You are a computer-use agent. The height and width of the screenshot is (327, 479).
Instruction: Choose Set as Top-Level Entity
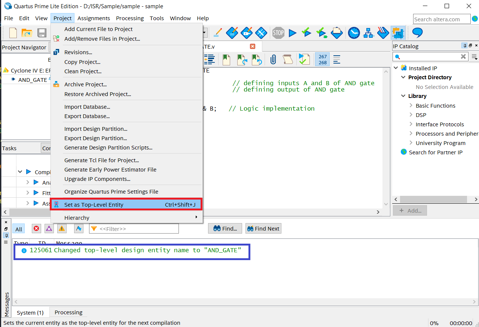click(126, 204)
